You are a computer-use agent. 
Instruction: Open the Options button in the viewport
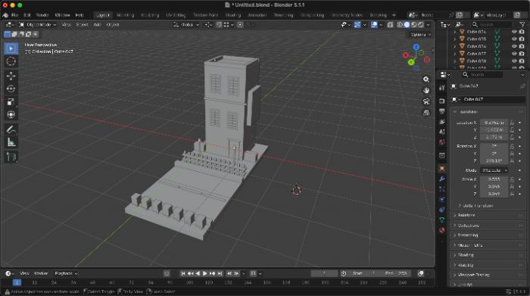(x=420, y=35)
